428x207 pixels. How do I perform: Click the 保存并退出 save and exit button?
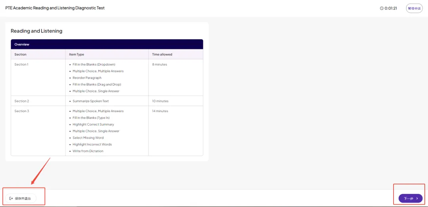point(21,198)
